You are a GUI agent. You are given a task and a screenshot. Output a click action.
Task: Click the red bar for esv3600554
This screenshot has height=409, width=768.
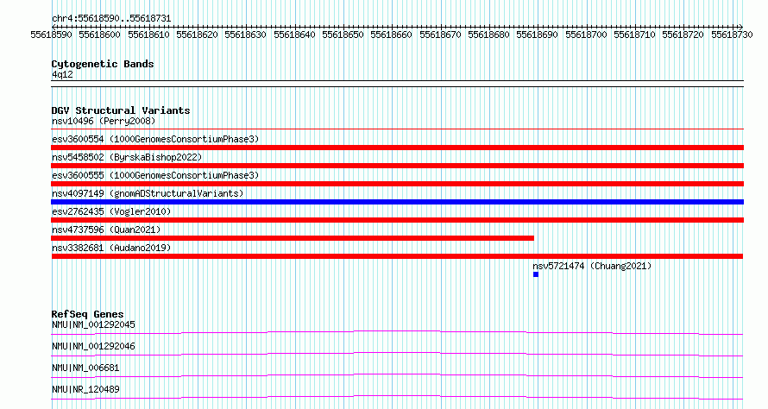pyautogui.click(x=397, y=148)
